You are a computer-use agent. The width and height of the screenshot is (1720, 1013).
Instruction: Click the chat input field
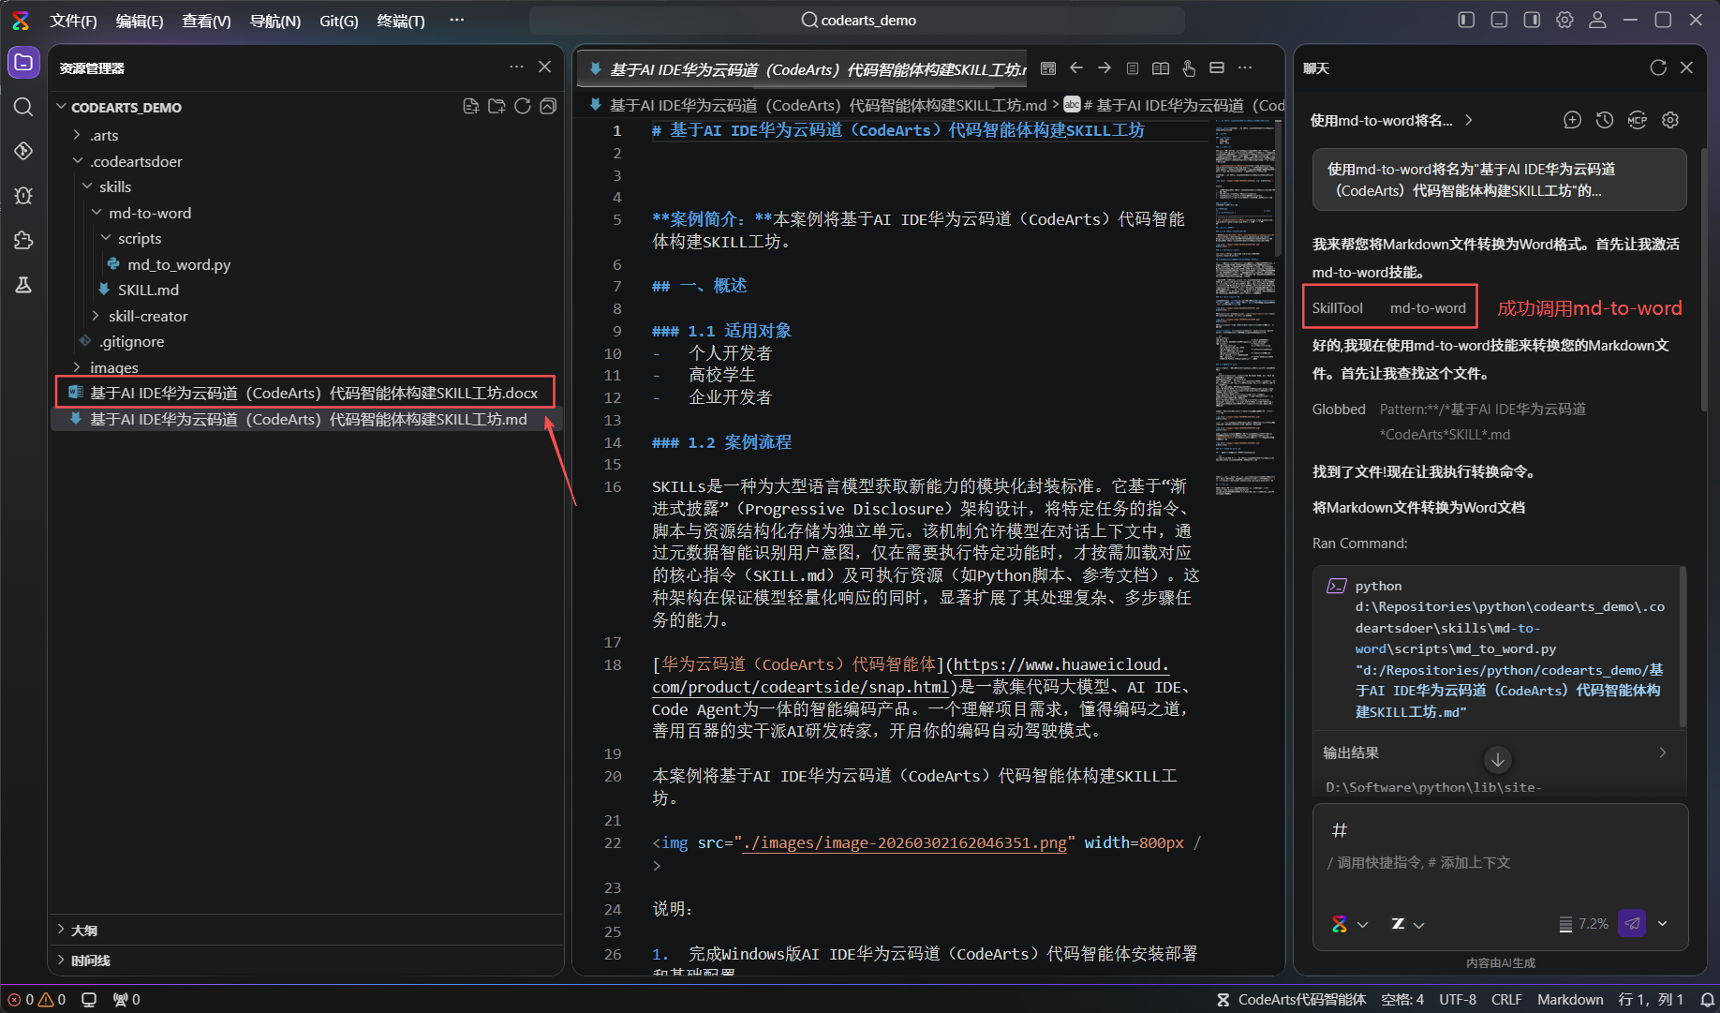pos(1500,847)
